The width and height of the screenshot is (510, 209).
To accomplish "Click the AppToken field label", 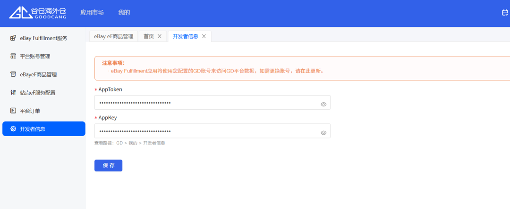I will (110, 89).
